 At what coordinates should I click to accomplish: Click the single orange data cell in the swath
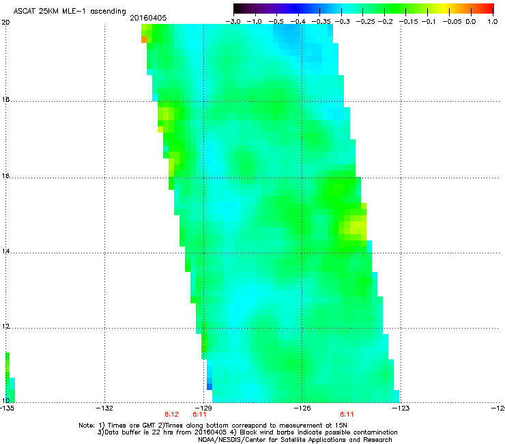point(144,40)
